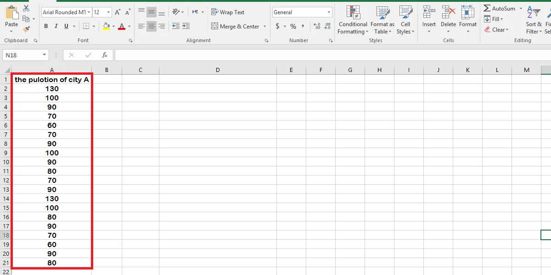Insert cells using the Insert button
The image size is (551, 275).
click(x=429, y=20)
